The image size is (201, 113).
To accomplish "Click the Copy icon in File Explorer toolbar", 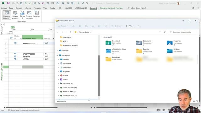I will coord(80,26).
